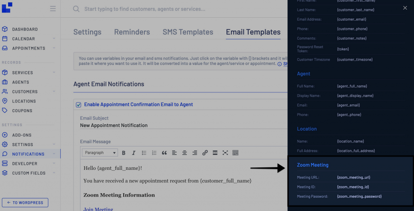Image resolution: width=414 pixels, height=211 pixels.
Task: Copy the {location_name} variable
Action: [x=351, y=142]
